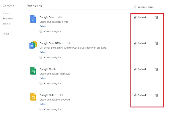Viewport: 172px width, 114px height.
Task: Click the blue Google Docs extension icon
Action: (33, 19)
